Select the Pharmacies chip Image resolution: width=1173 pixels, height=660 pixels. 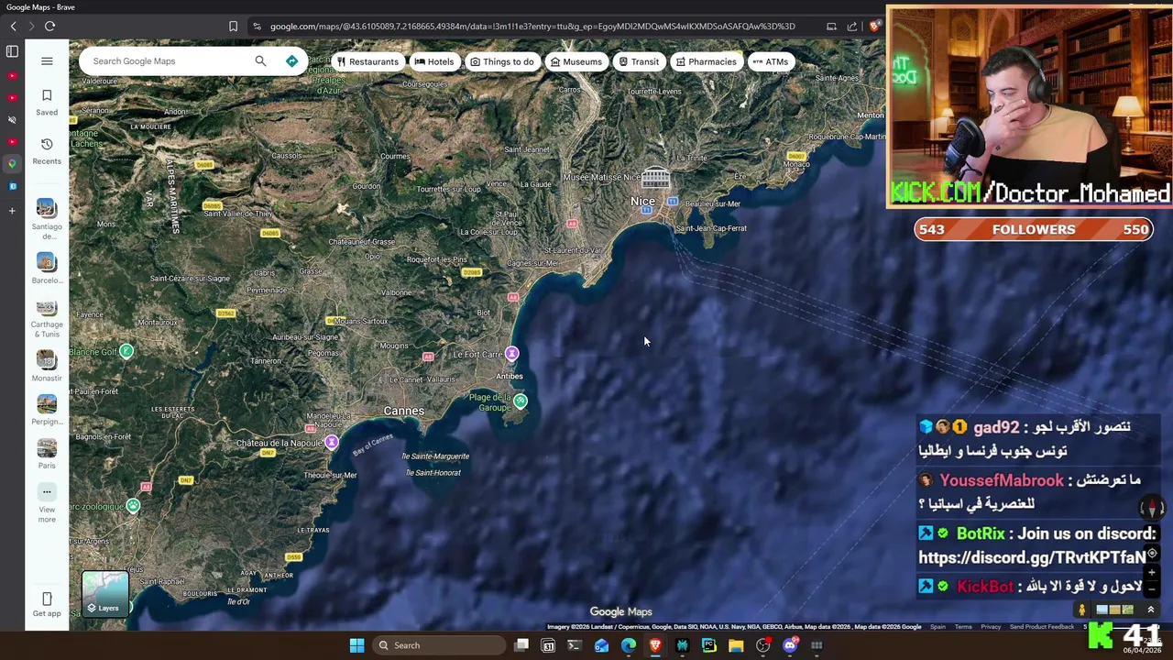point(707,61)
